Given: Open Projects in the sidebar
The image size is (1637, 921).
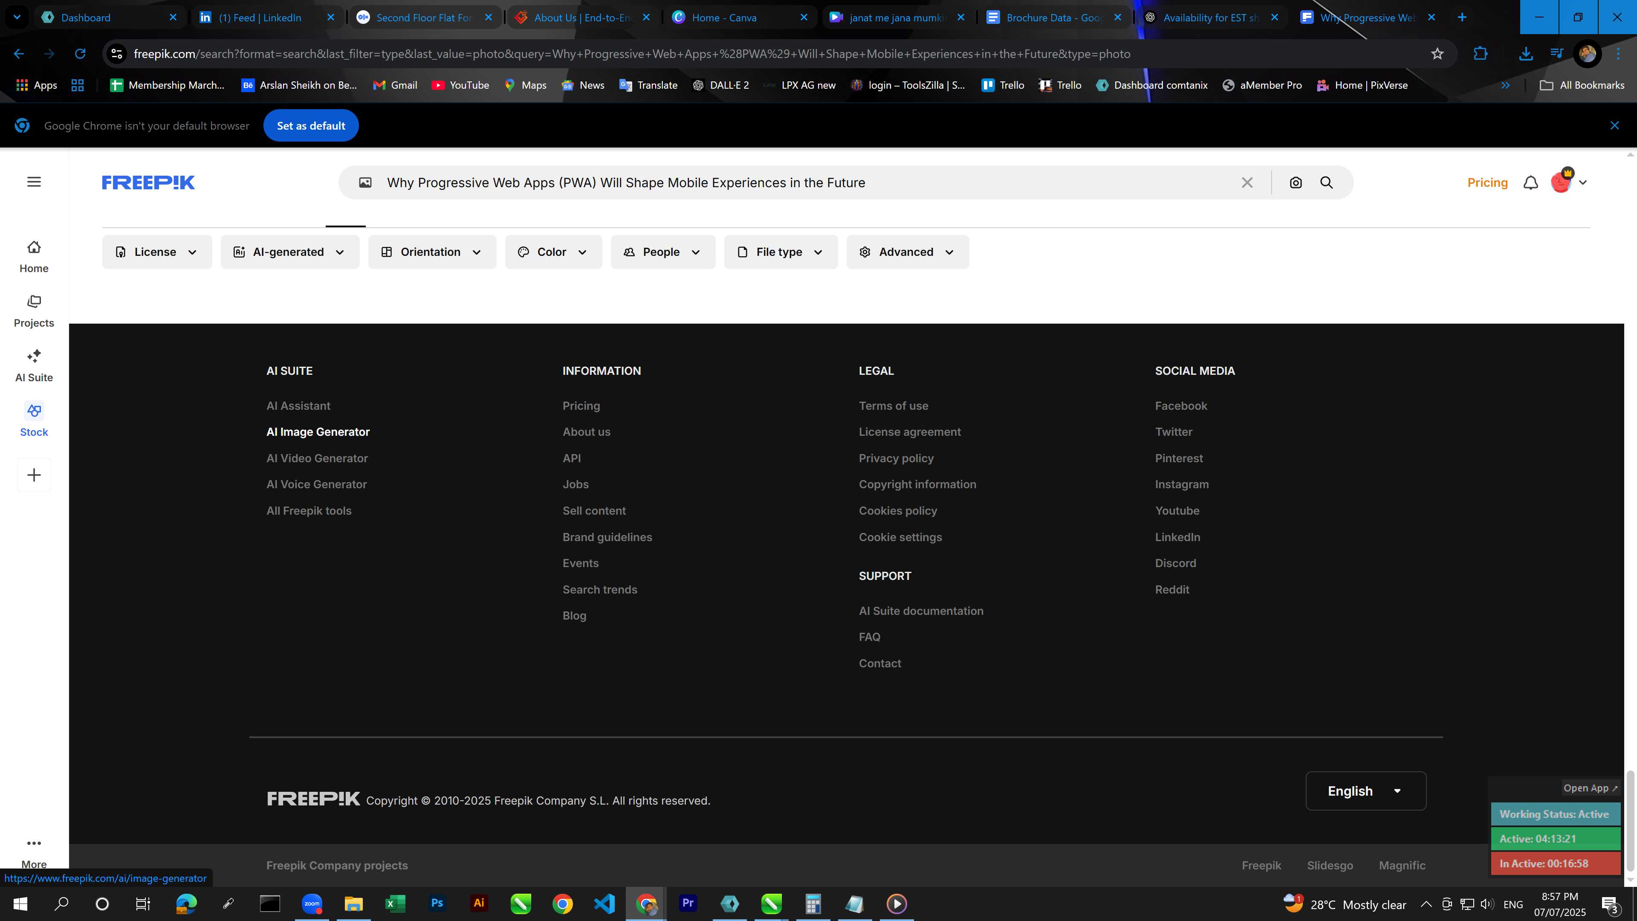Looking at the screenshot, I should [34, 311].
